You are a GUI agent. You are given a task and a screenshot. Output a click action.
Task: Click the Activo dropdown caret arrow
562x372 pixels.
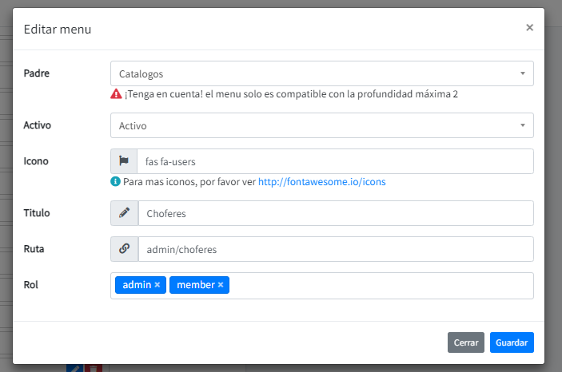[x=522, y=125]
